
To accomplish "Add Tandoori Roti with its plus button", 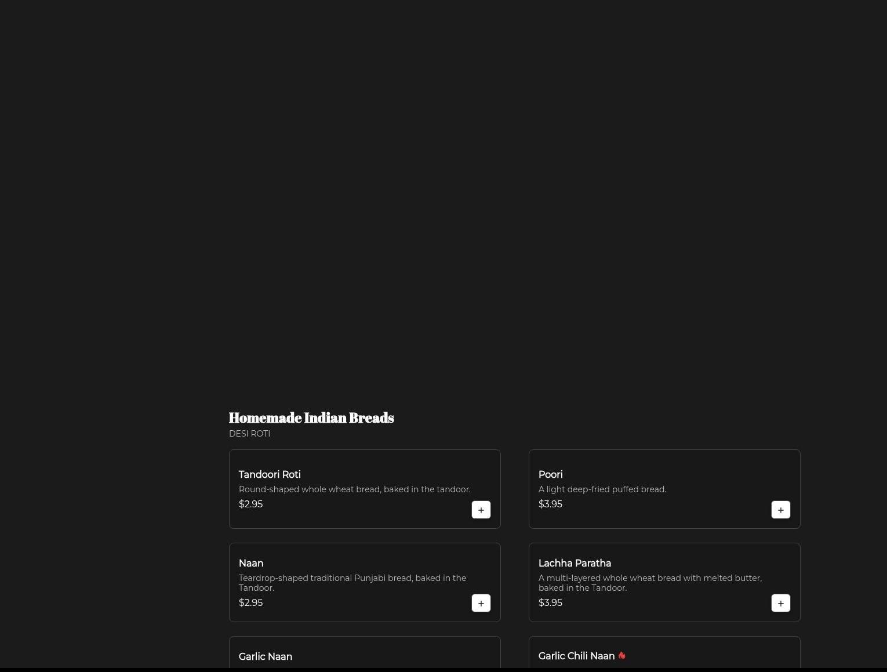I will (x=481, y=510).
